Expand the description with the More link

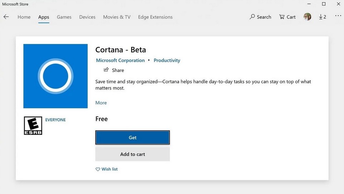101,103
